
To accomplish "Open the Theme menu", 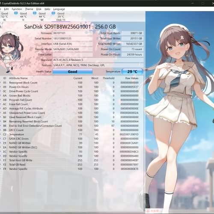I will tap(29, 9).
